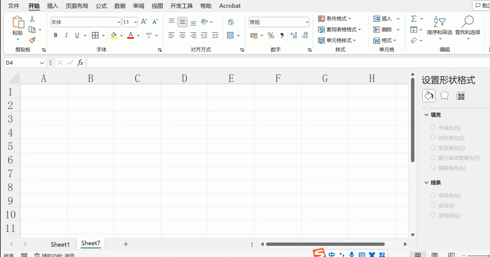The width and height of the screenshot is (490, 257).
Task: Apply underline formatting
Action: 77,35
